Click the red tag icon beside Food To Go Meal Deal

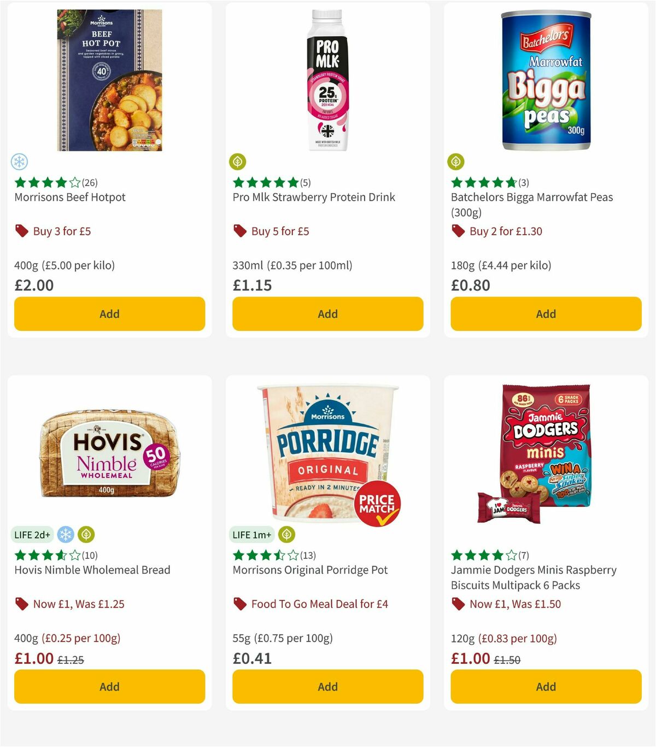[x=239, y=604]
